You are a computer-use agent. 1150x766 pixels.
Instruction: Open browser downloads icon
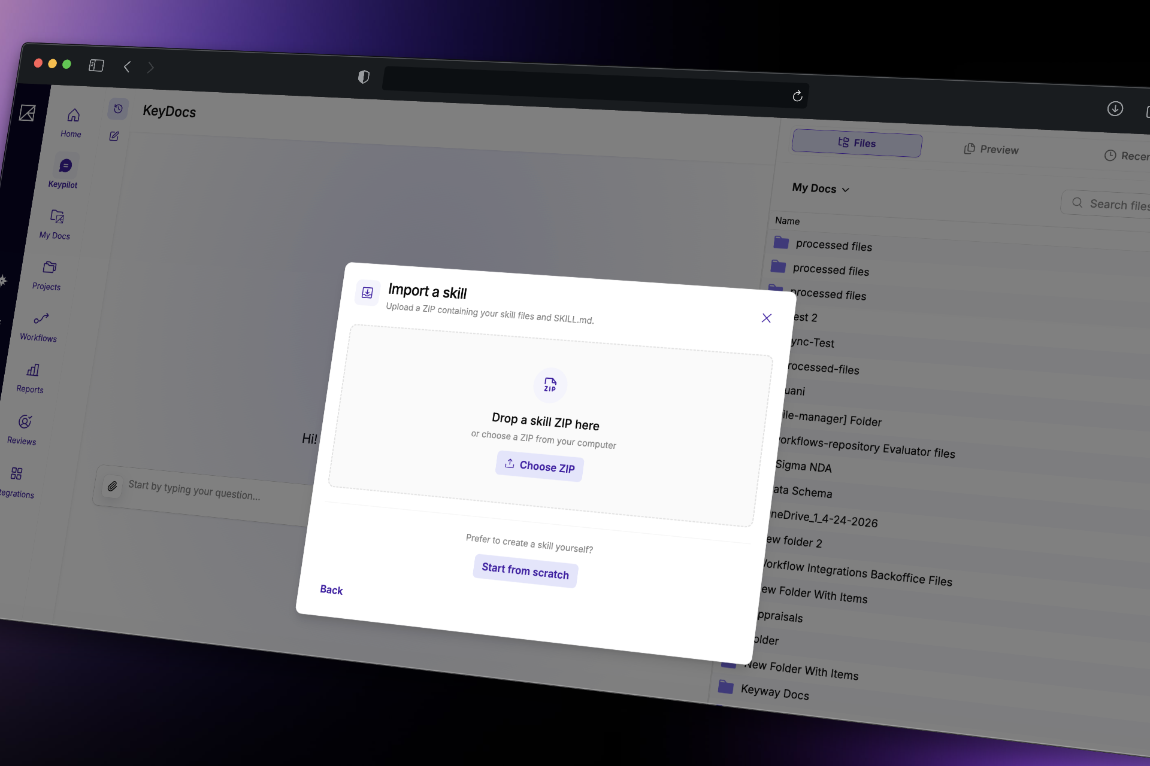pyautogui.click(x=1115, y=108)
